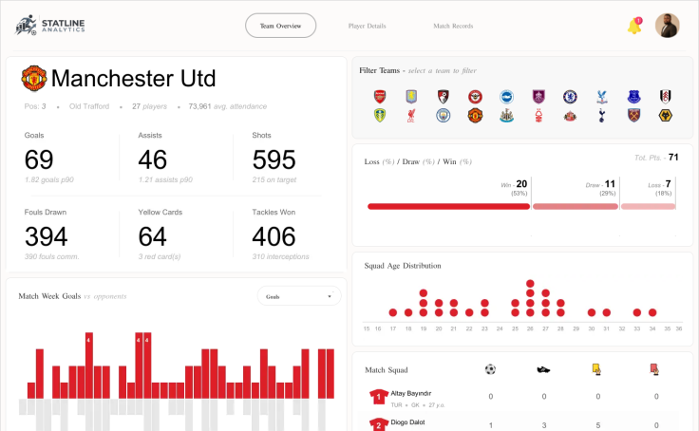Image resolution: width=699 pixels, height=431 pixels.
Task: Pick the Nottingham Forest crest
Action: pyautogui.click(x=538, y=116)
